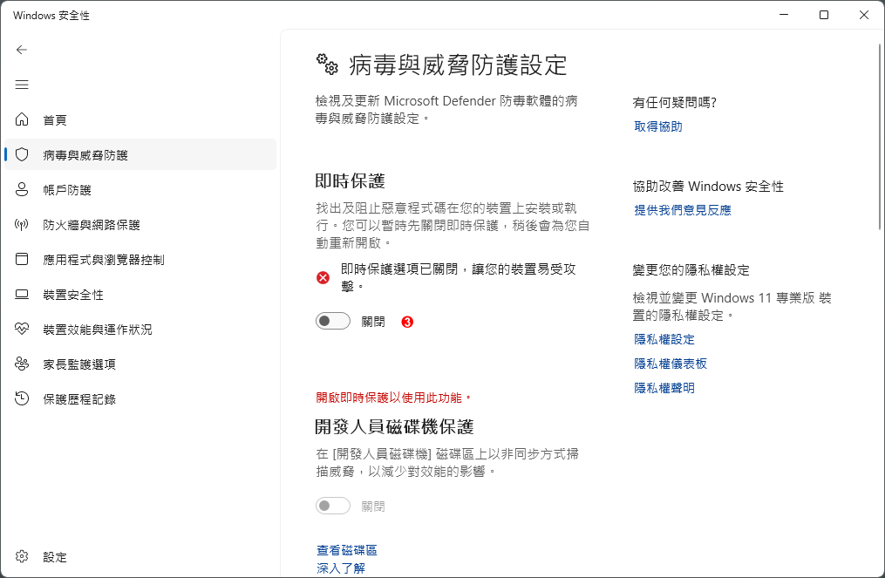Screen dimensions: 885x578
Task: Click the 查看磁碟區 link
Action: 346,550
